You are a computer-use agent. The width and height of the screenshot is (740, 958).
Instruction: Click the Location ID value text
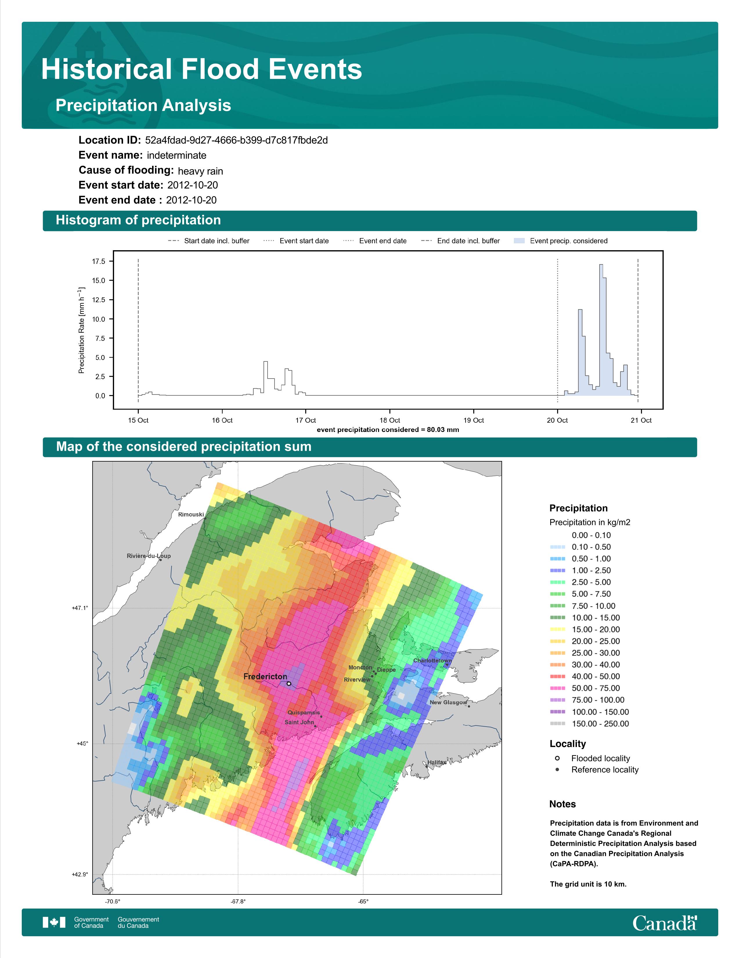tap(236, 141)
